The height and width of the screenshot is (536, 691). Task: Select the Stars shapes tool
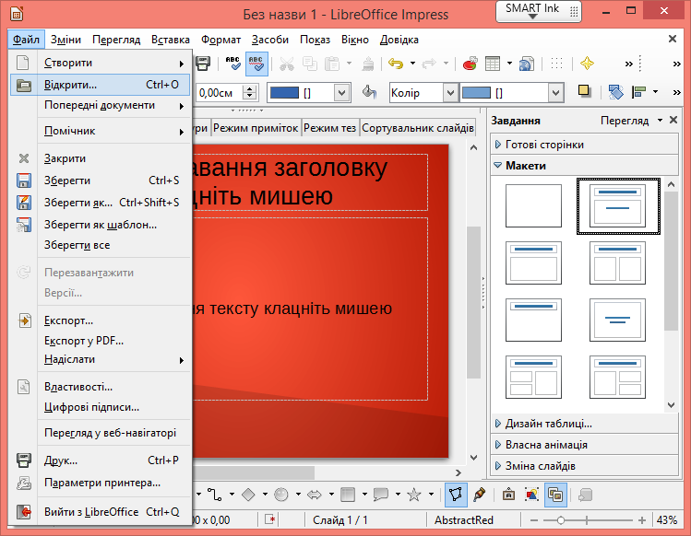coord(414,495)
